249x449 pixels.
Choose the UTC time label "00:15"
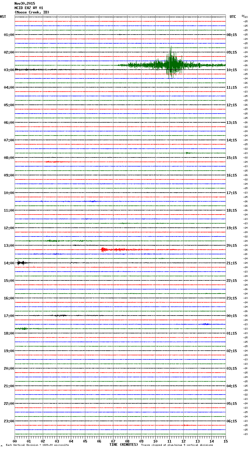232,316
